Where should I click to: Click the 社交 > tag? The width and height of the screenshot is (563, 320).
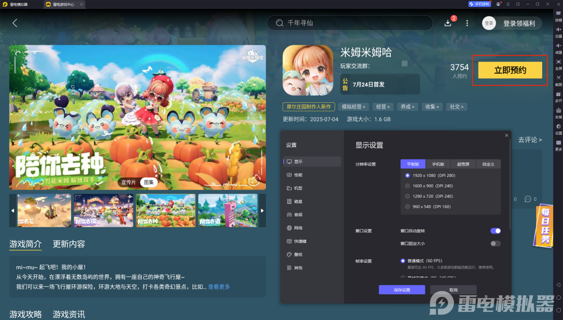point(456,107)
